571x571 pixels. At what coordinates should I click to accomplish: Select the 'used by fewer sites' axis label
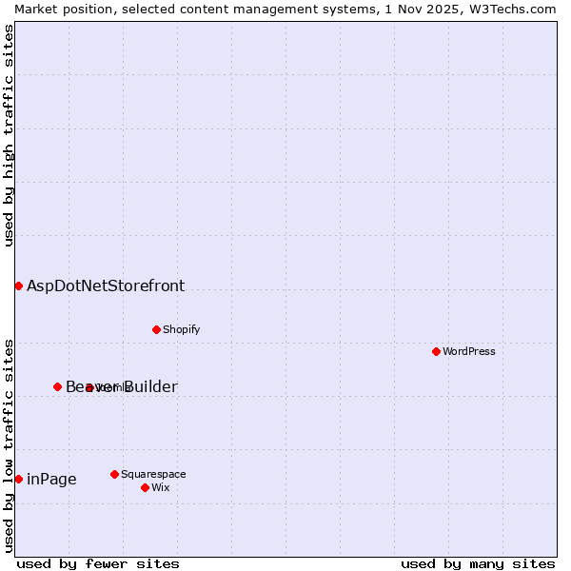tap(98, 563)
